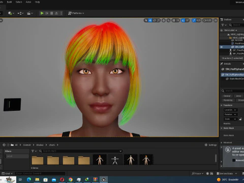The image size is (244, 183).
Task: Open Content Browser Settings
Action: coord(210,145)
